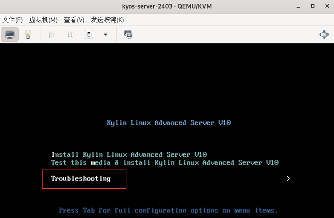Pause the virtual machine
Viewport: 334px width, 218px height.
point(71,34)
